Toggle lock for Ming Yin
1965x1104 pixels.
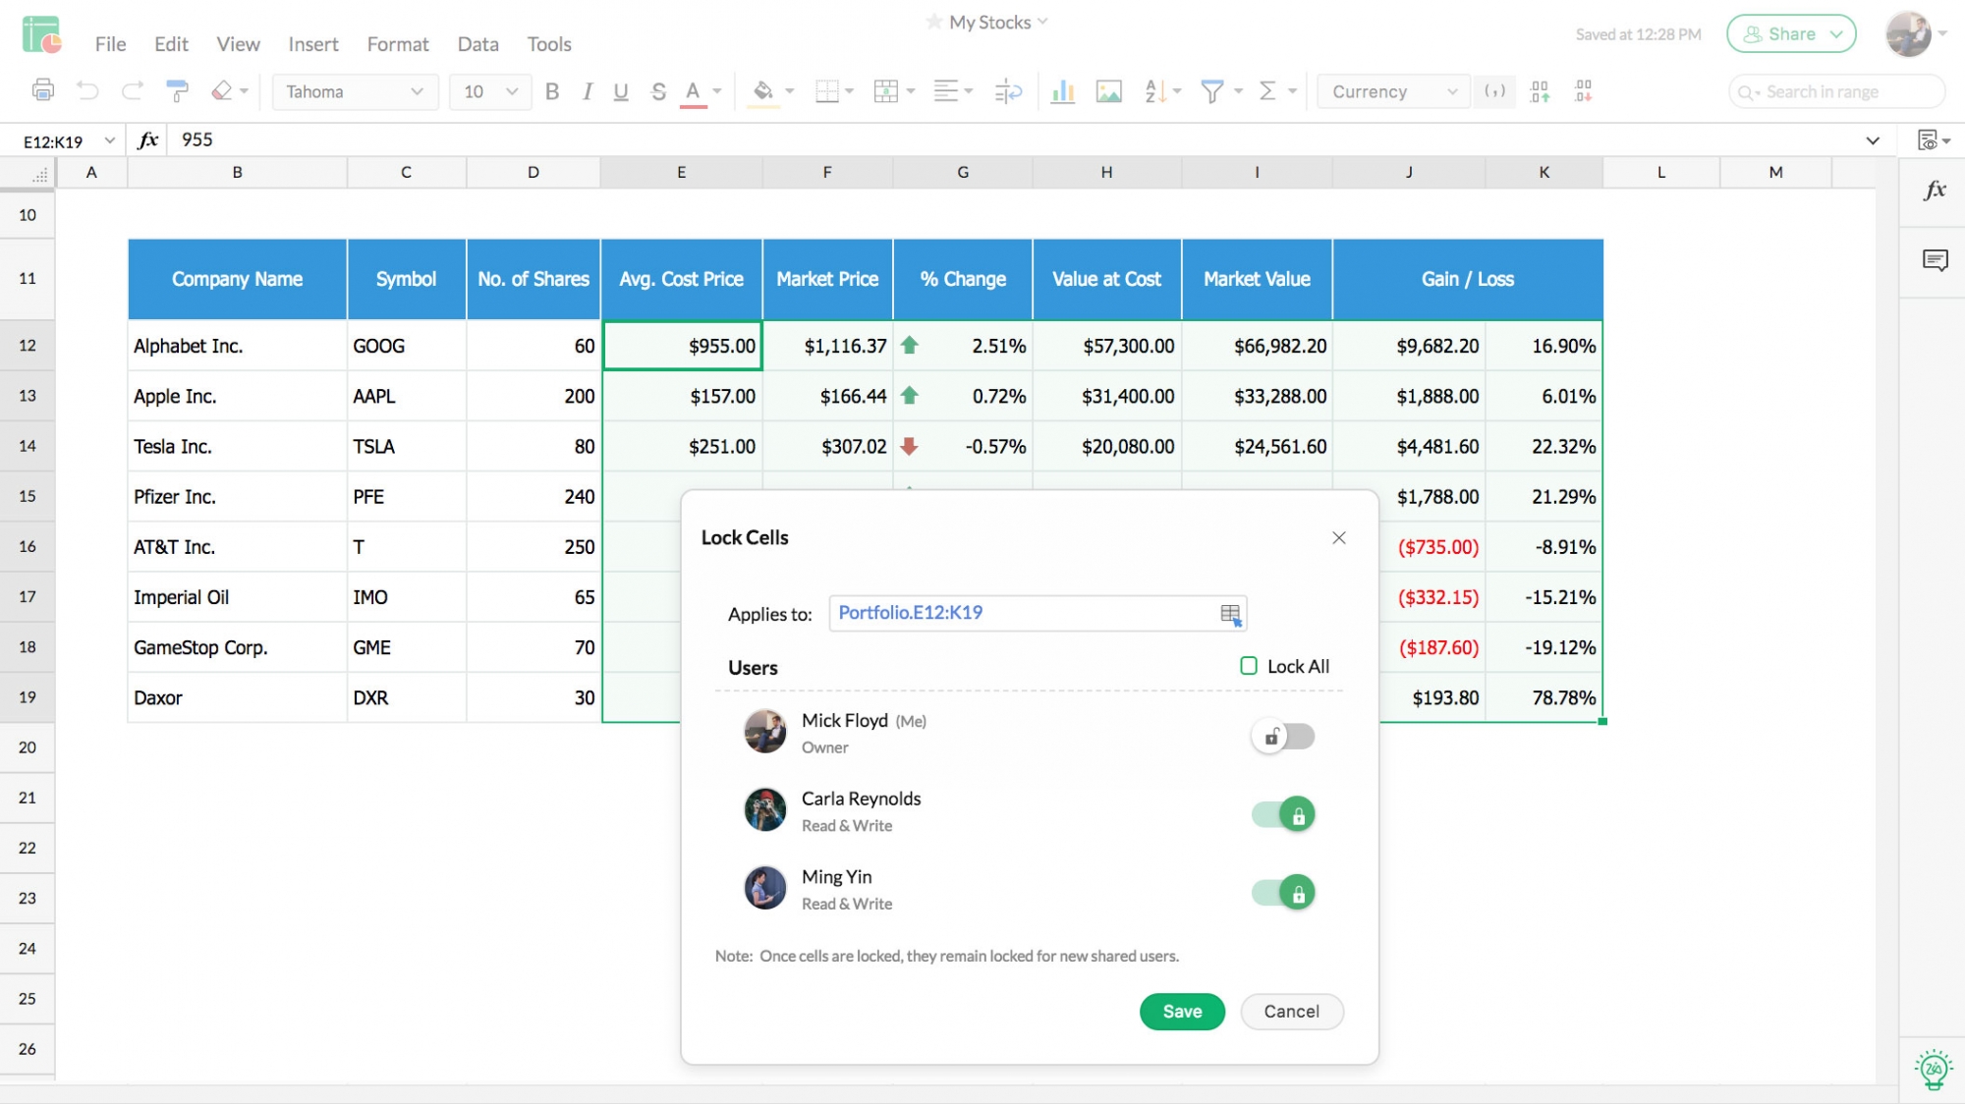[x=1282, y=891]
